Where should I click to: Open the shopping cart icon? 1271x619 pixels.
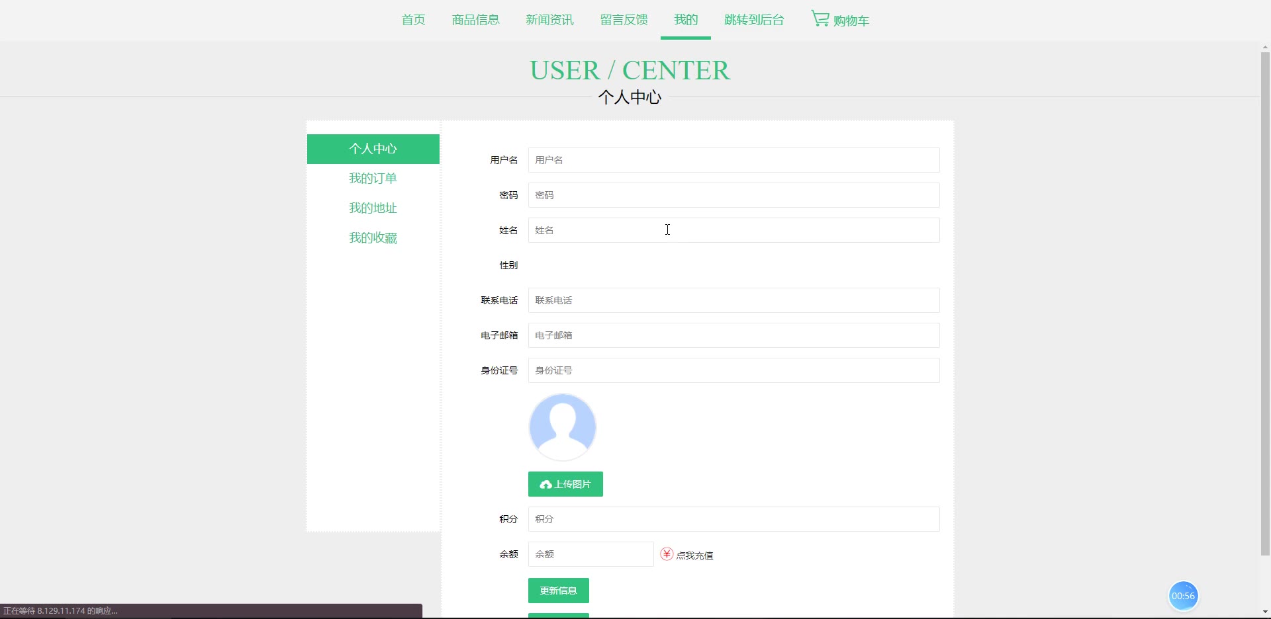(820, 19)
